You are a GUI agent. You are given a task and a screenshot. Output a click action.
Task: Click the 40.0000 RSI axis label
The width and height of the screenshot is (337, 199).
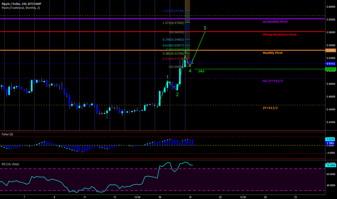click(331, 185)
